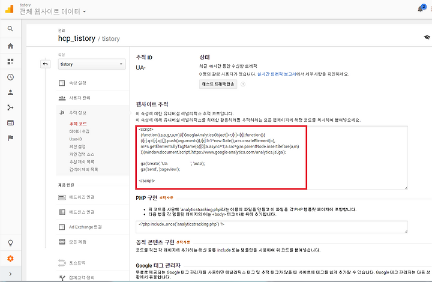Select 추적 코드 submenu item
The image size is (432, 282).
pyautogui.click(x=78, y=124)
